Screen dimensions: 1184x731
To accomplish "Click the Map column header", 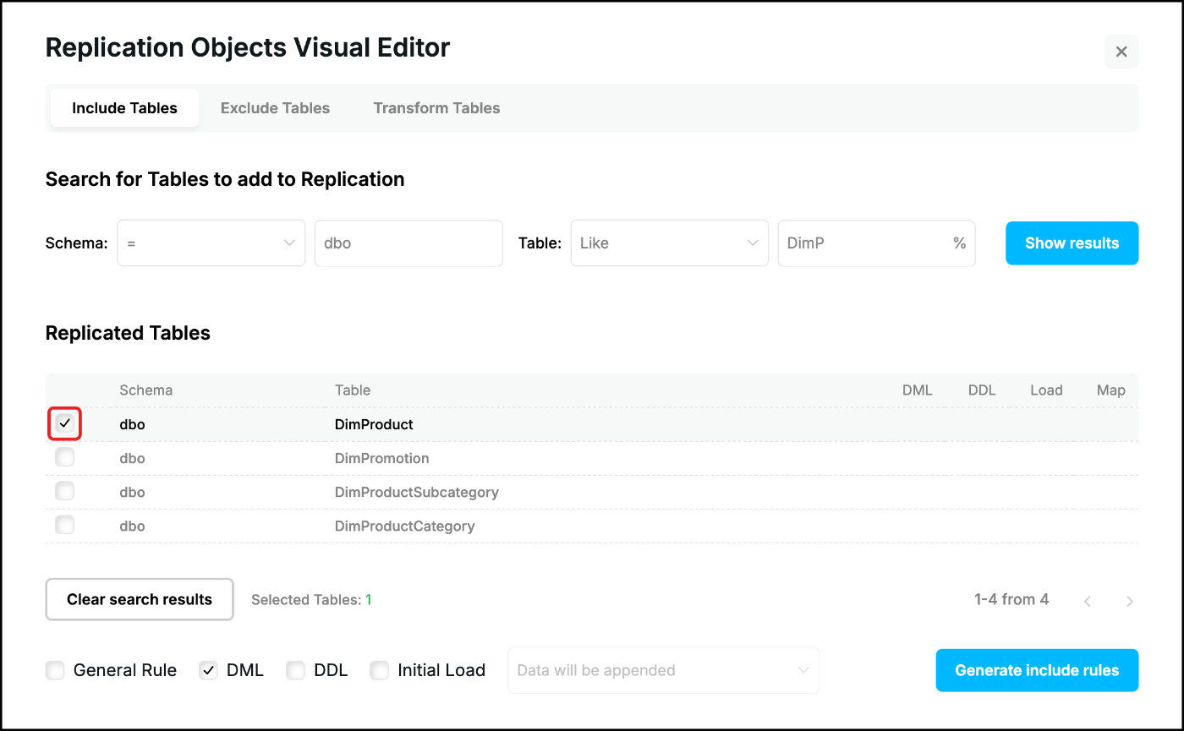I will 1110,390.
